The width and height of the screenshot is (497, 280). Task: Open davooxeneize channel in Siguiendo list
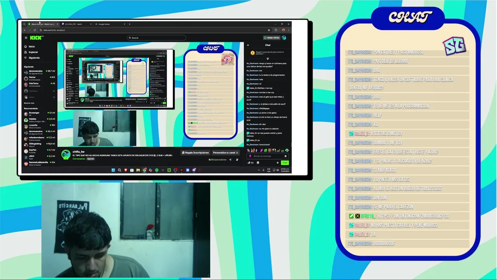tap(40, 72)
